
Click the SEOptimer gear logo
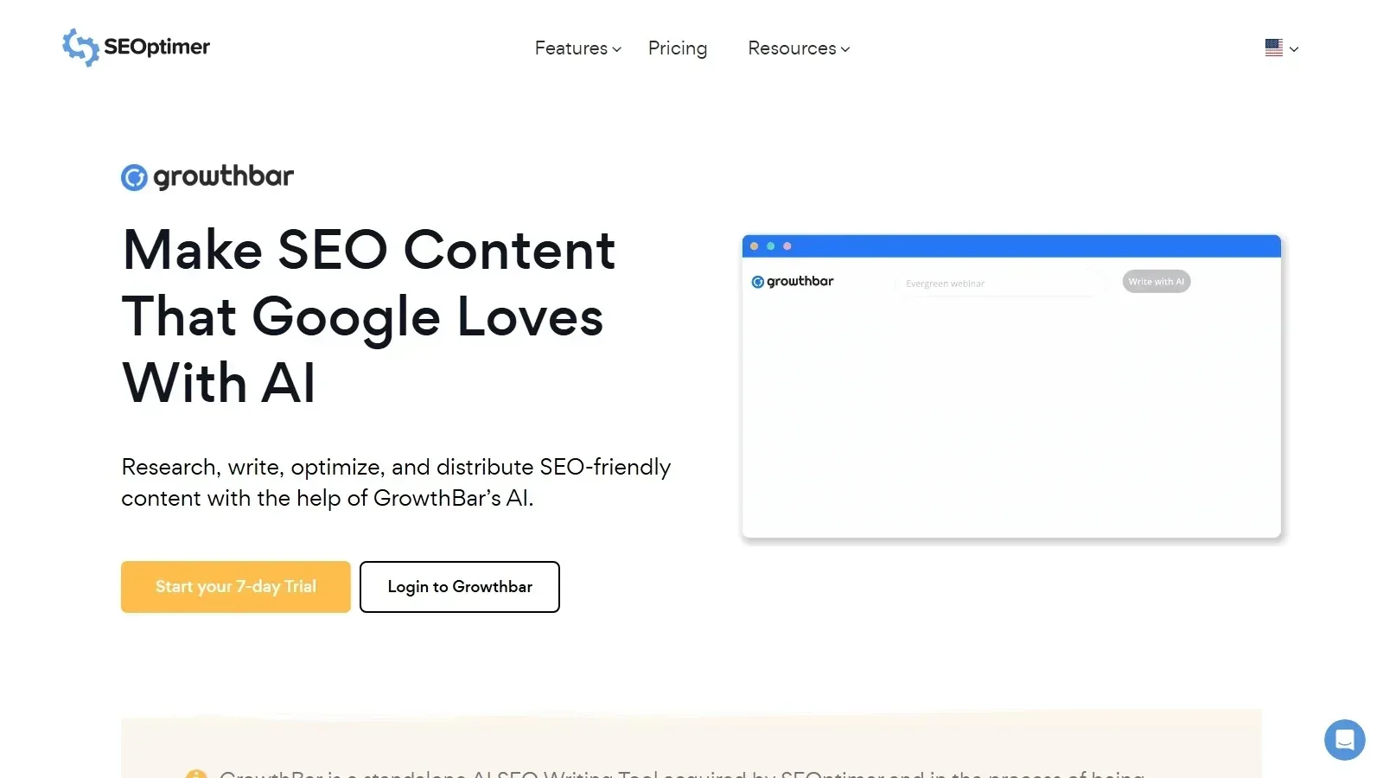80,47
